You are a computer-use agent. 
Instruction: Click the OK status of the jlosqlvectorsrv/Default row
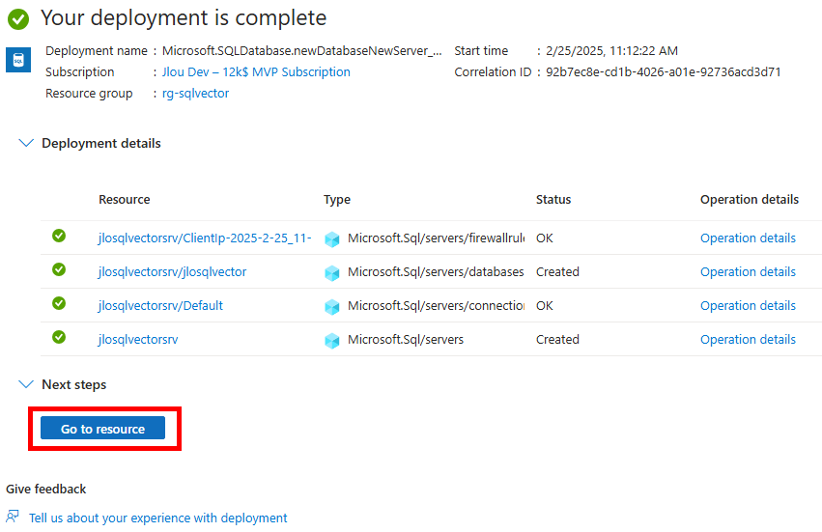coord(544,305)
